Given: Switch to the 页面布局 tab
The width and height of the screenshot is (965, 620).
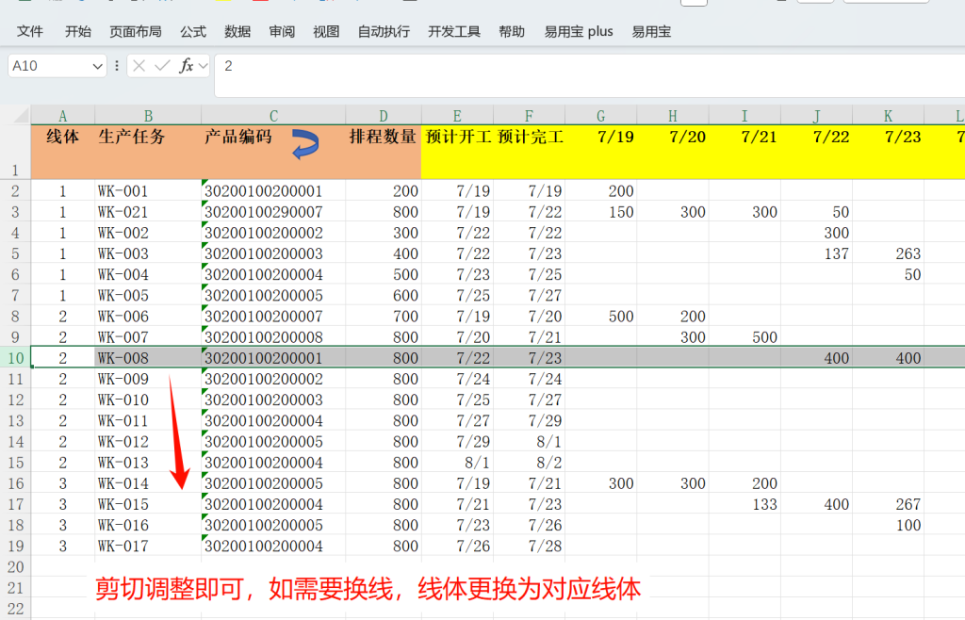Looking at the screenshot, I should (x=136, y=31).
